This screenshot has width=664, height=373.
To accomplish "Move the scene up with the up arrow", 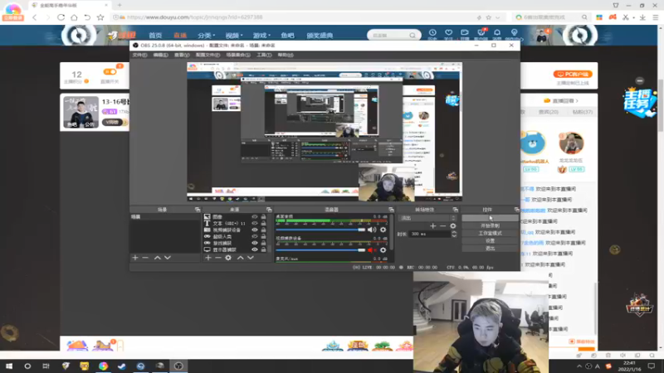I will click(x=157, y=258).
